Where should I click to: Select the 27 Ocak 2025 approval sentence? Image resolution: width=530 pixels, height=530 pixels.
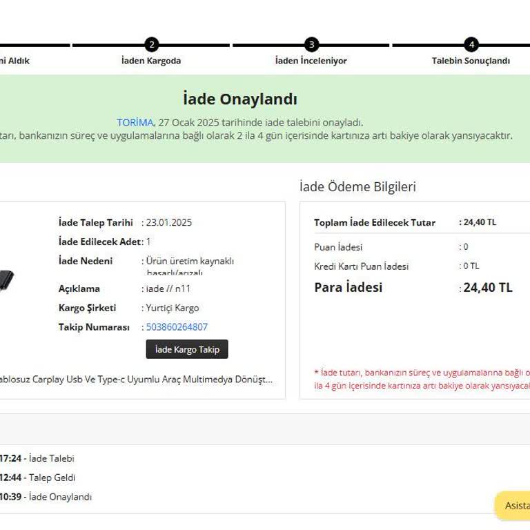[240, 122]
